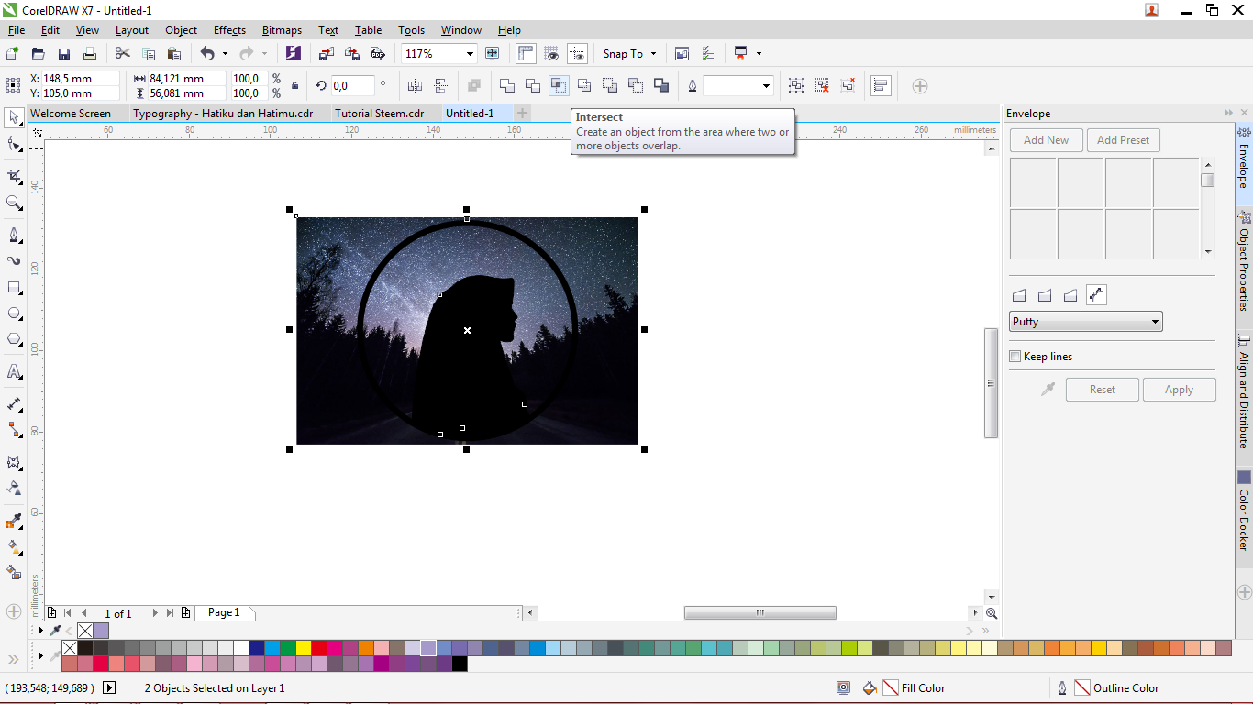Select Unconstrained envelope mode icon
The width and height of the screenshot is (1253, 704).
(x=1096, y=295)
